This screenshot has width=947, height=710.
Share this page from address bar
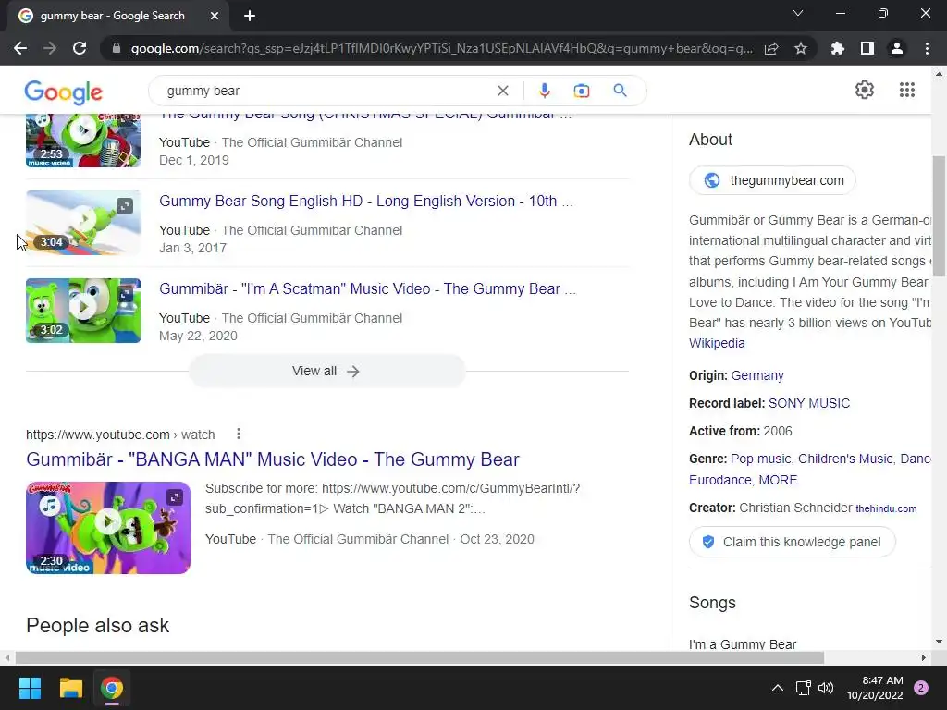coord(771,49)
